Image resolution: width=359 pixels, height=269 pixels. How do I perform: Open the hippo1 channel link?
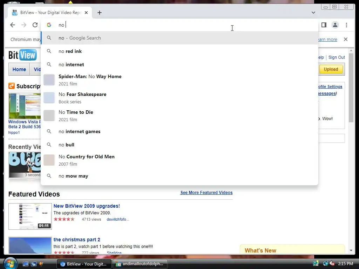tap(14, 132)
